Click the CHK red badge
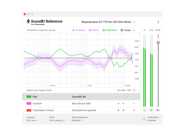This screenshot has height=138, width=185. (29, 110)
